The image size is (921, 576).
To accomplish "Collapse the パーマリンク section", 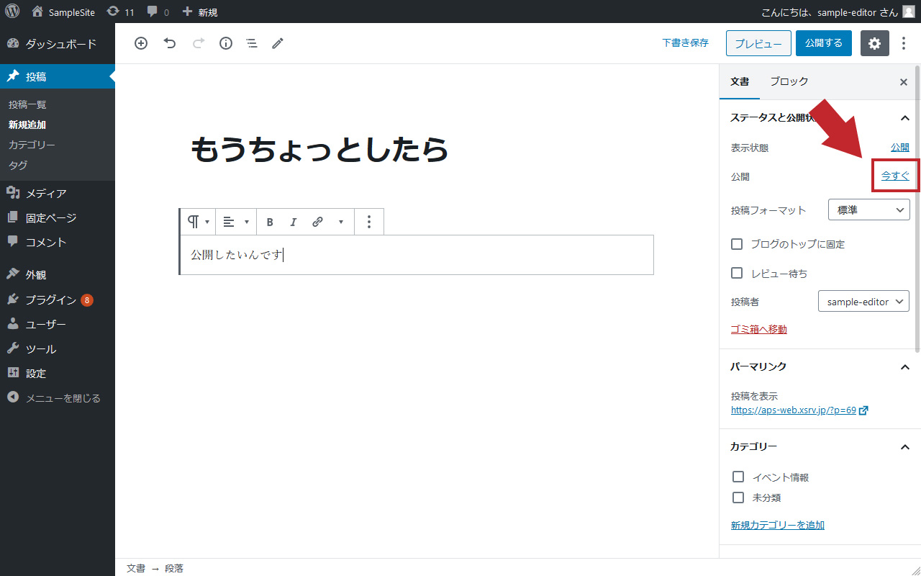I will (904, 367).
